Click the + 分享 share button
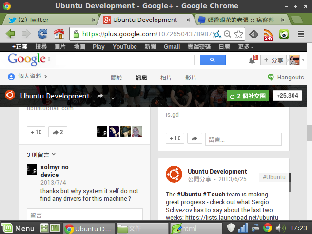The width and height of the screenshot is (312, 234). tap(273, 60)
